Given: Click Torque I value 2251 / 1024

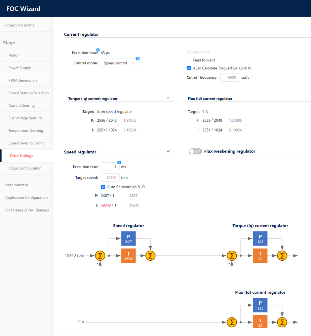Looking at the screenshot, I should (x=107, y=130).
